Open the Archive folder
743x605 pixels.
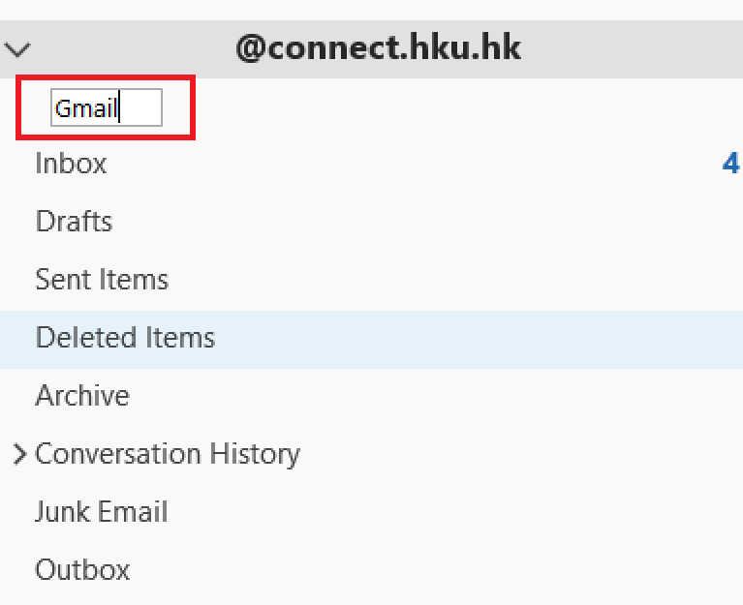pos(82,396)
